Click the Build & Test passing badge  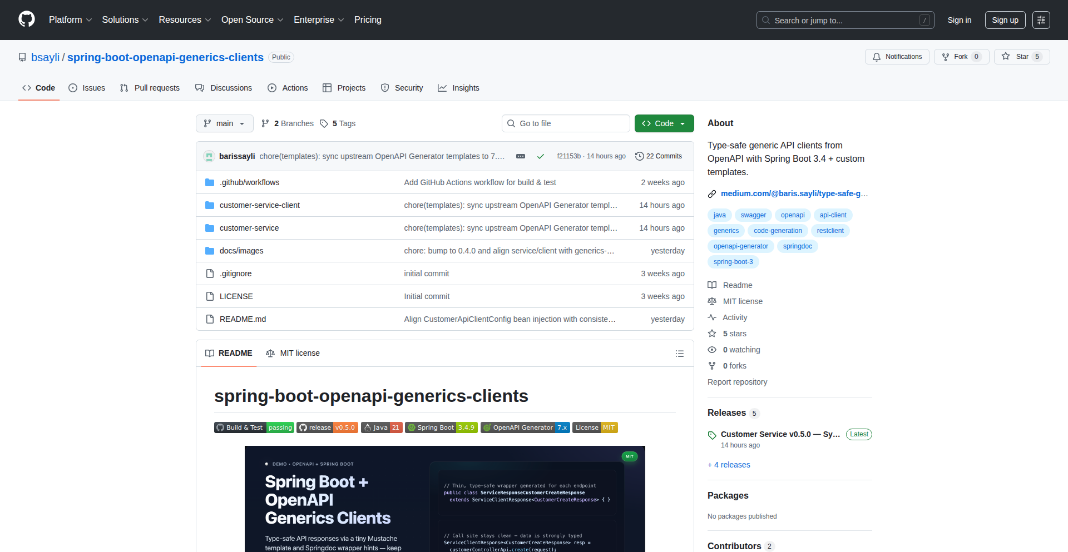click(254, 427)
